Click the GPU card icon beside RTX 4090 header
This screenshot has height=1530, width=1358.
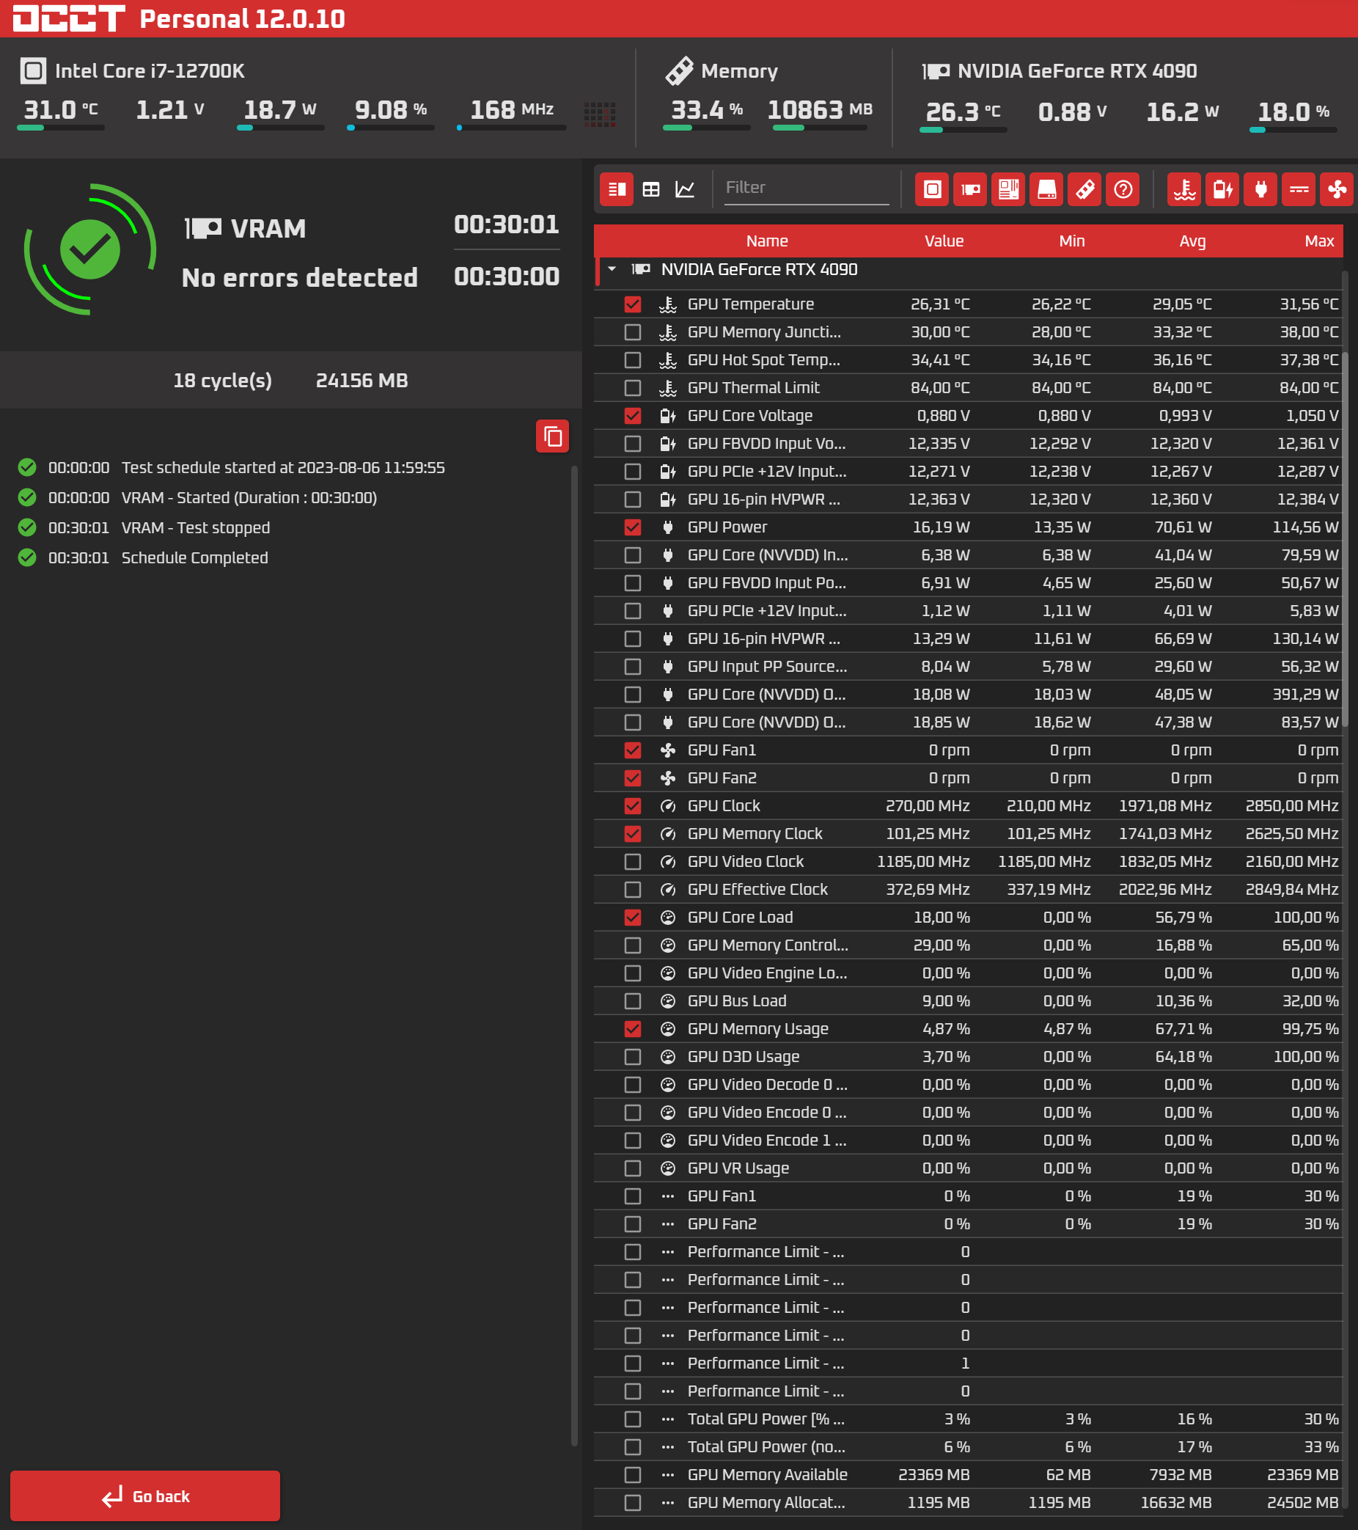pyautogui.click(x=936, y=71)
